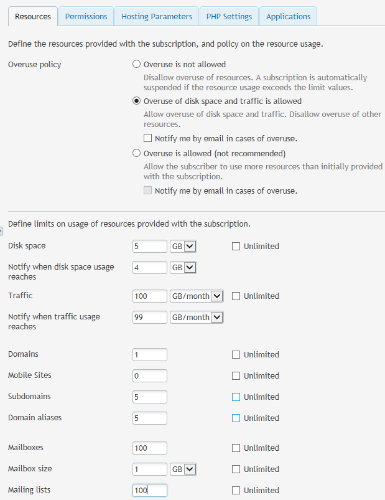Click the Mailing lists number field
This screenshot has width=385, height=500.
coord(150,490)
